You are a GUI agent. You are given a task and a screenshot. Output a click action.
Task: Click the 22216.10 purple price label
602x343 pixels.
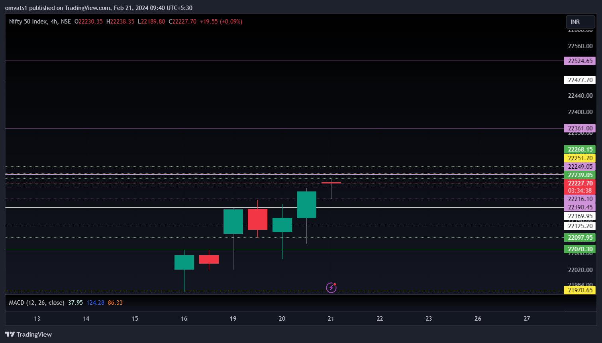(x=580, y=199)
